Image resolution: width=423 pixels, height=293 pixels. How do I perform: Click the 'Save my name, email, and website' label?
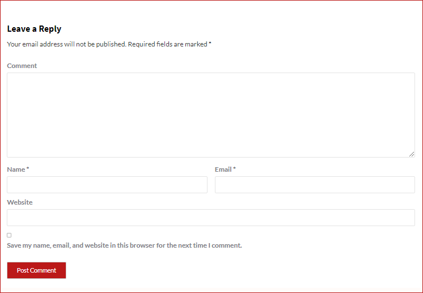124,245
